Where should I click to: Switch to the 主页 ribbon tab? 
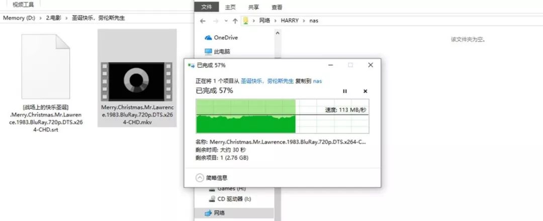[230, 7]
